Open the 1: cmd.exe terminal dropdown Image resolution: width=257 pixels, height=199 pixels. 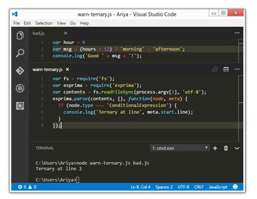coord(180,148)
